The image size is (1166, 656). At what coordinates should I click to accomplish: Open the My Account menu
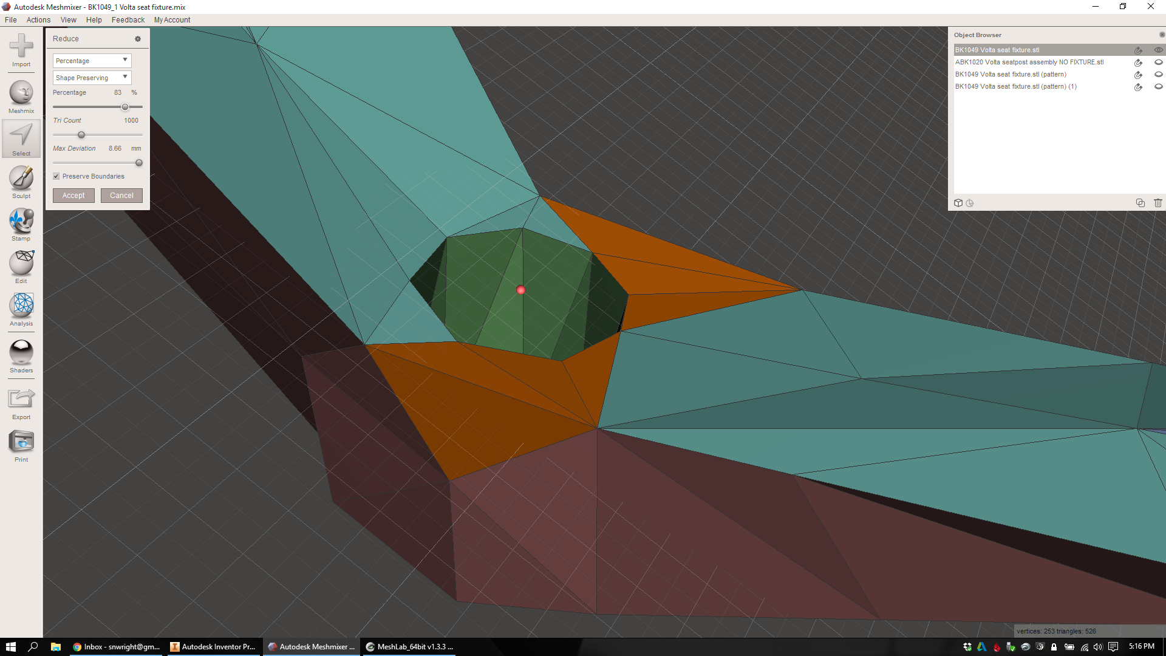(172, 20)
